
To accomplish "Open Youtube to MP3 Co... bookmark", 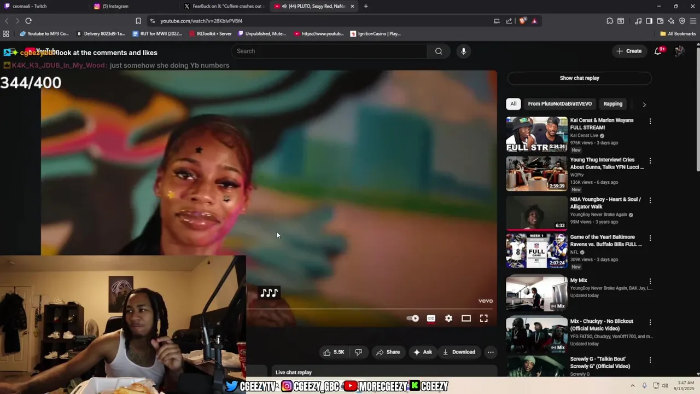I will (x=44, y=33).
